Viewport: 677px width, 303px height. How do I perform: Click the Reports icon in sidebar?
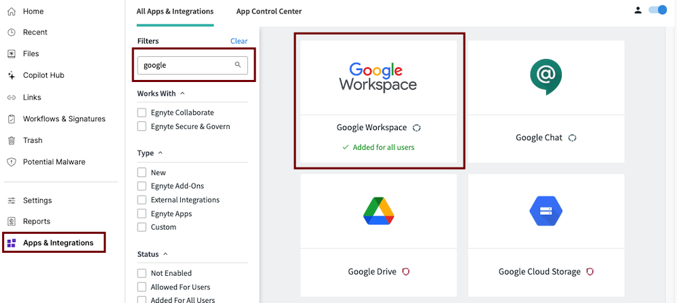point(12,222)
